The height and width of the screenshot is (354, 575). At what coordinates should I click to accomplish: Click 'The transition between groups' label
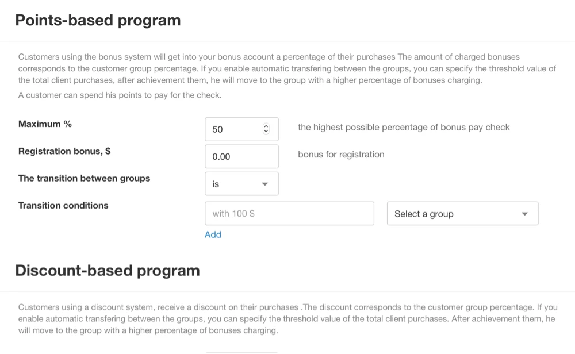coord(85,178)
